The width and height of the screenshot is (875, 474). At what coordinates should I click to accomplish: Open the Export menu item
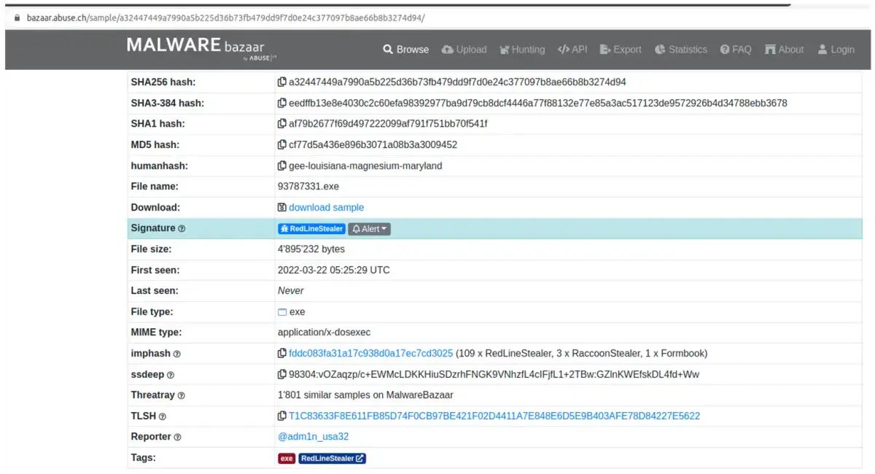click(x=621, y=50)
